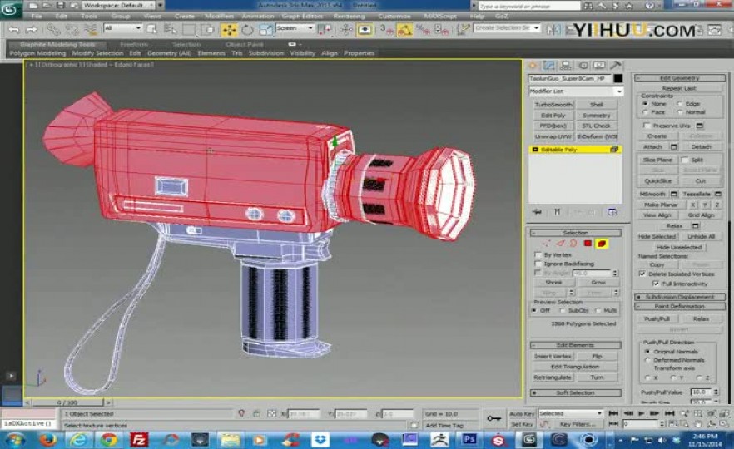734x449 pixels.
Task: Select Polygon sub-object level icon
Action: pos(588,243)
